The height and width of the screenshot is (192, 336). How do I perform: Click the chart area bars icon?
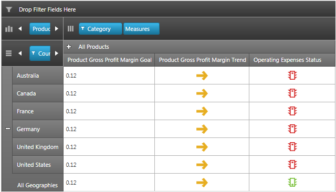click(x=9, y=29)
